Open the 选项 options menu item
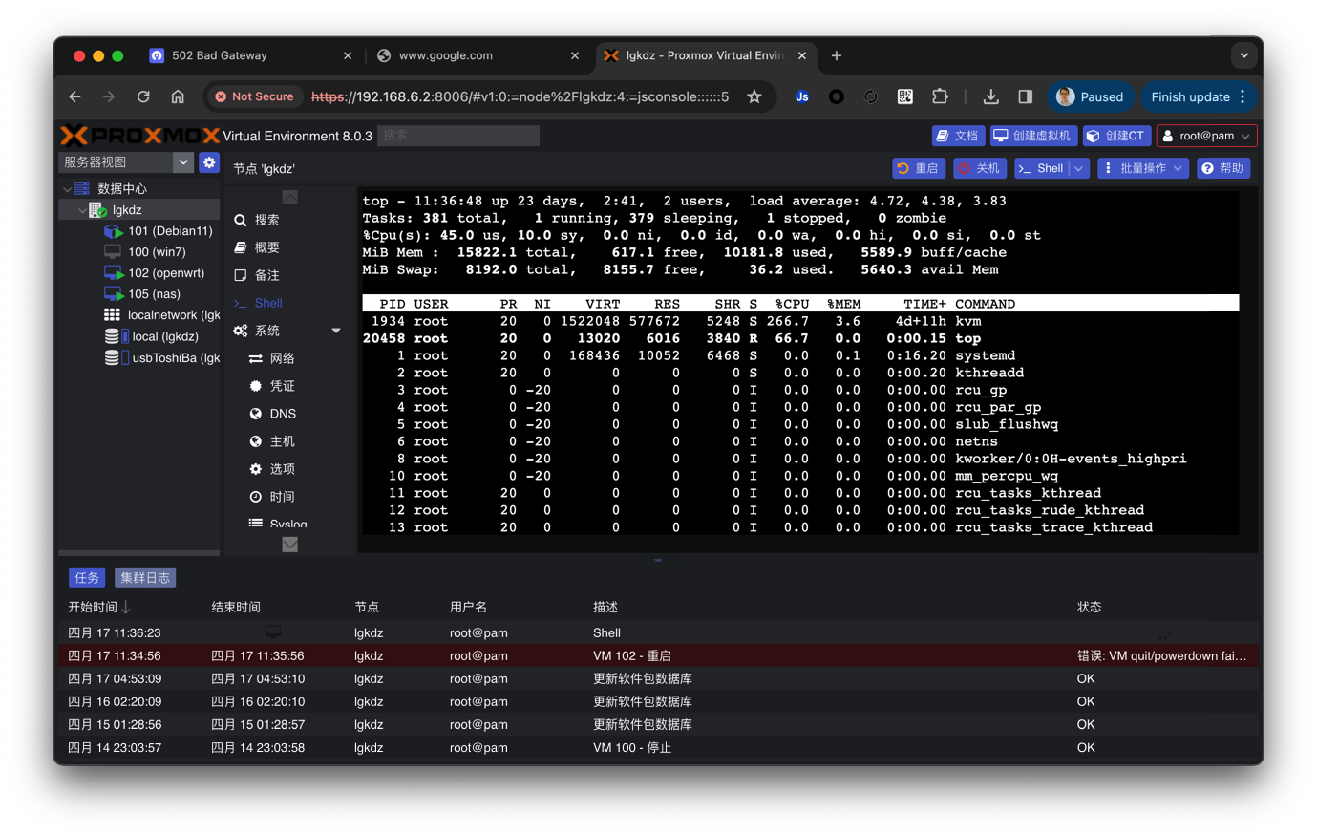This screenshot has height=836, width=1317. [282, 469]
